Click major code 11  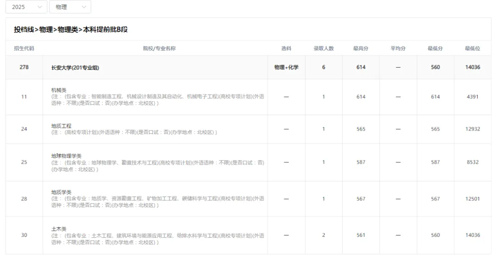click(x=24, y=97)
